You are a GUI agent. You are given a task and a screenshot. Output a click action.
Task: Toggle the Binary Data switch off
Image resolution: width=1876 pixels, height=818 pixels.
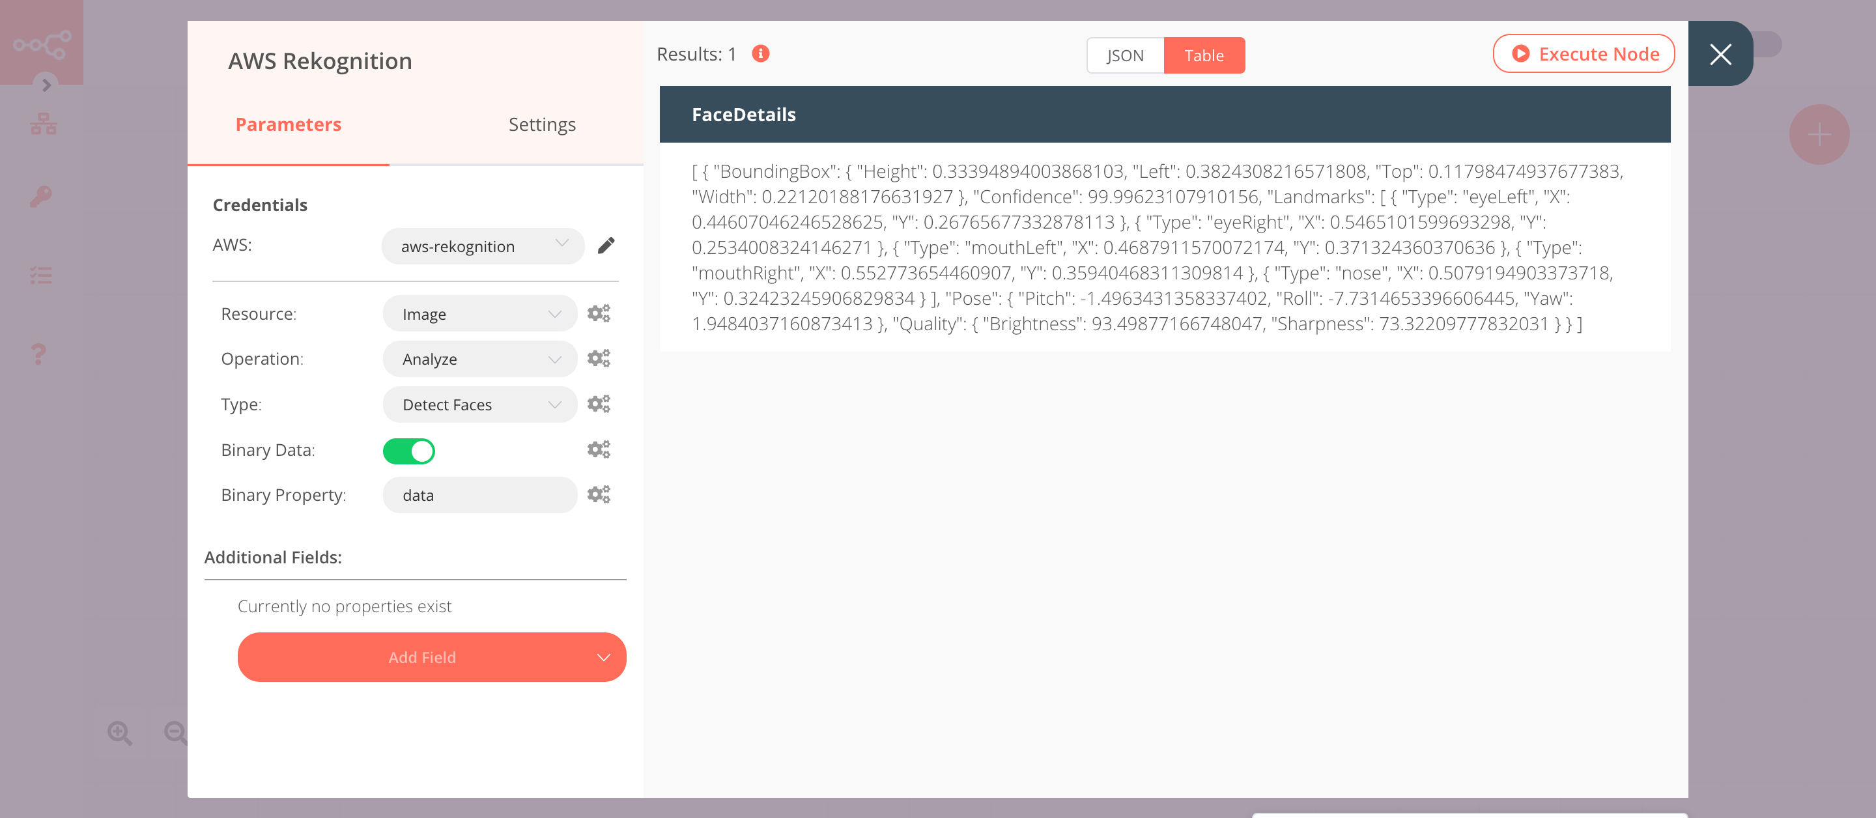410,449
